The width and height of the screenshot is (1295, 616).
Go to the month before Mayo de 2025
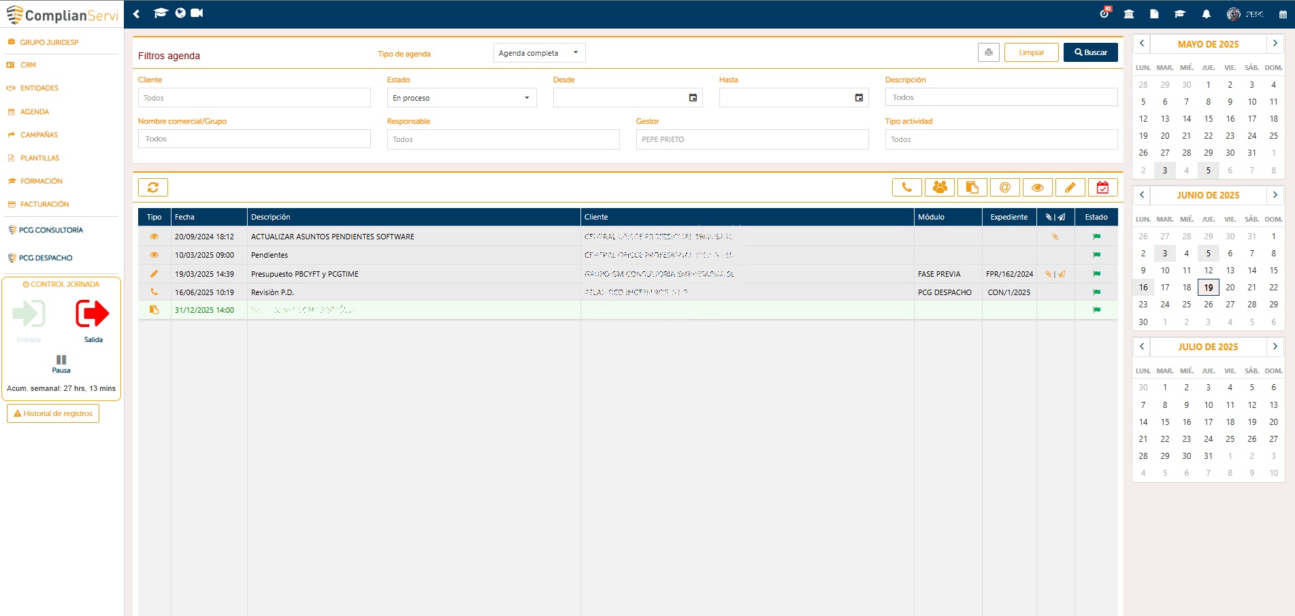coord(1142,44)
